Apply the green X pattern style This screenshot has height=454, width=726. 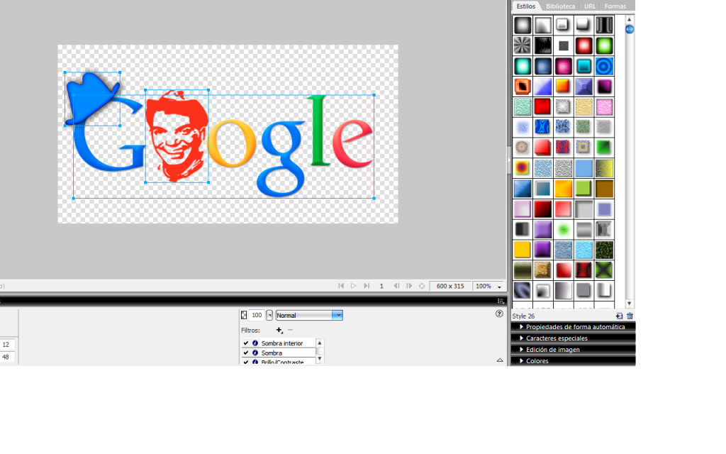[x=604, y=270]
